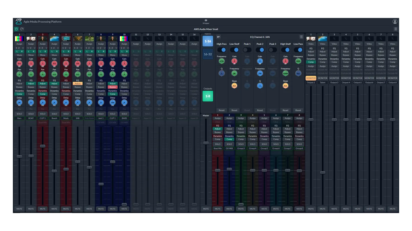Turn on the Peak 3 EQ band
This screenshot has height=231, width=412.
(x=273, y=50)
